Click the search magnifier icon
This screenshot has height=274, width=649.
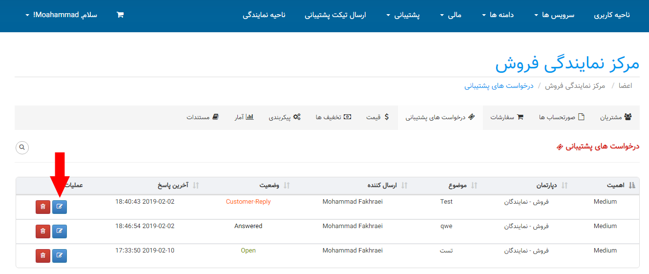coord(22,147)
